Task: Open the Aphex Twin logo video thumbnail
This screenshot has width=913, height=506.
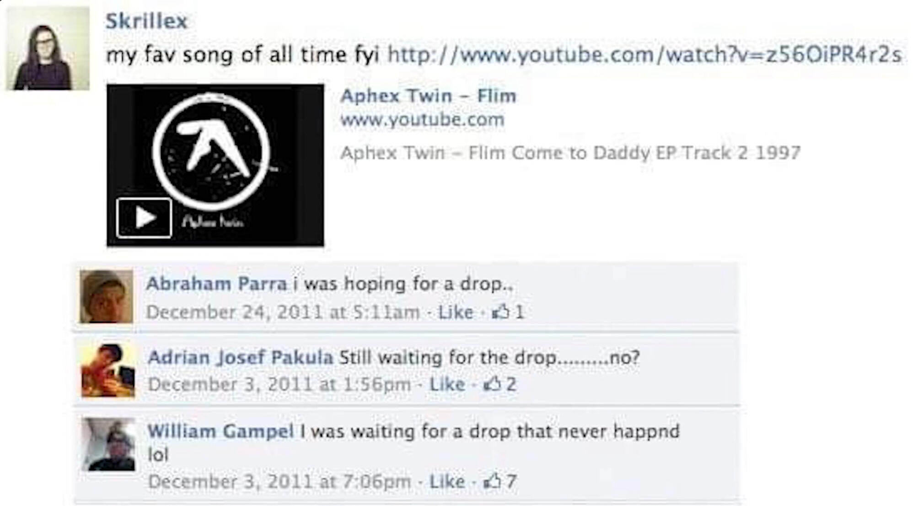Action: 215,151
